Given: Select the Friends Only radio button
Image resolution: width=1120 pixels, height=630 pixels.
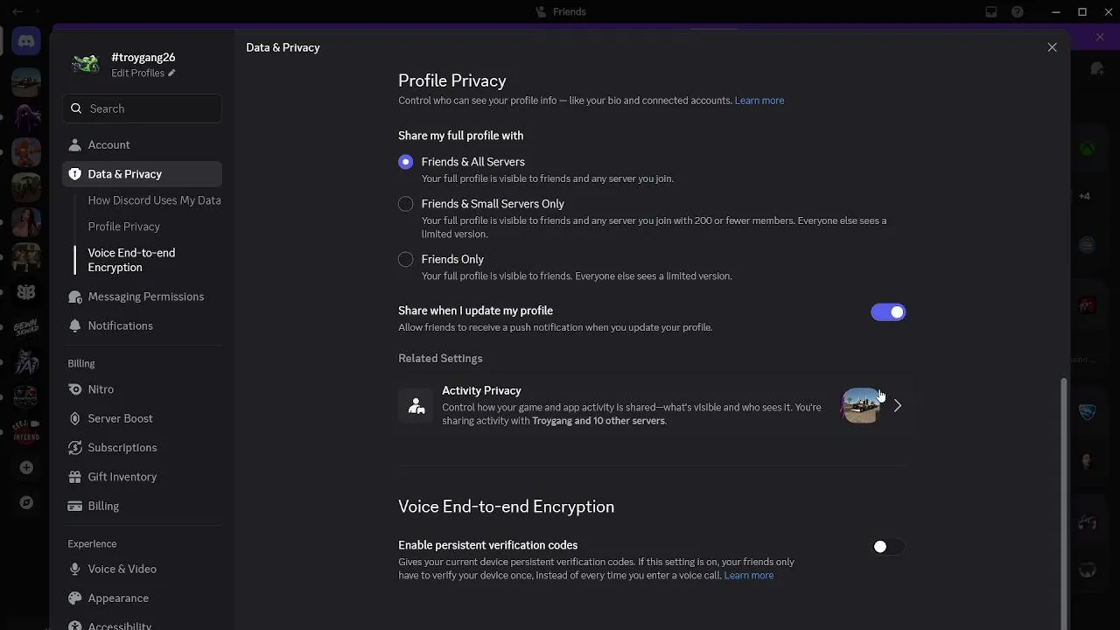Looking at the screenshot, I should coord(405,259).
